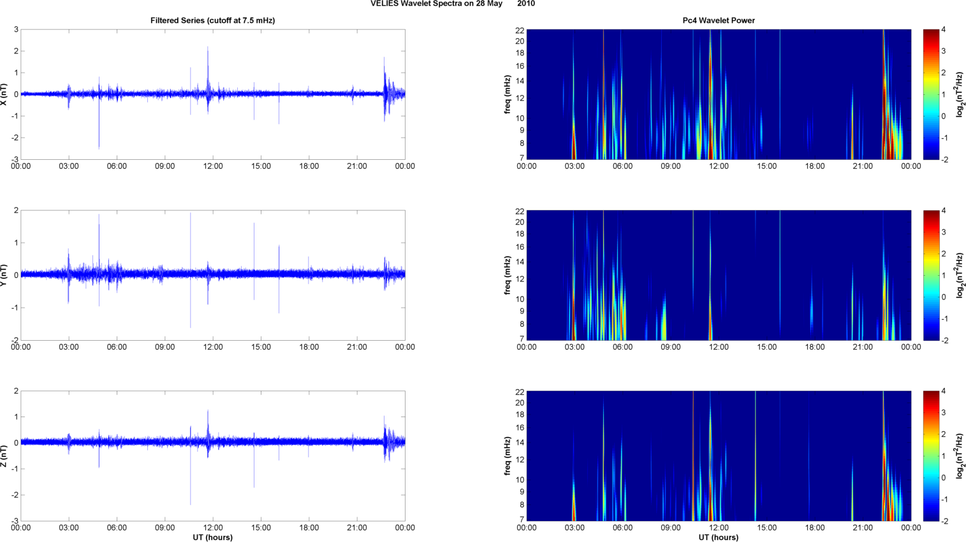The height and width of the screenshot is (542, 966).
Task: Click the bottom spectrogram's colorbar
Action: coord(931,456)
